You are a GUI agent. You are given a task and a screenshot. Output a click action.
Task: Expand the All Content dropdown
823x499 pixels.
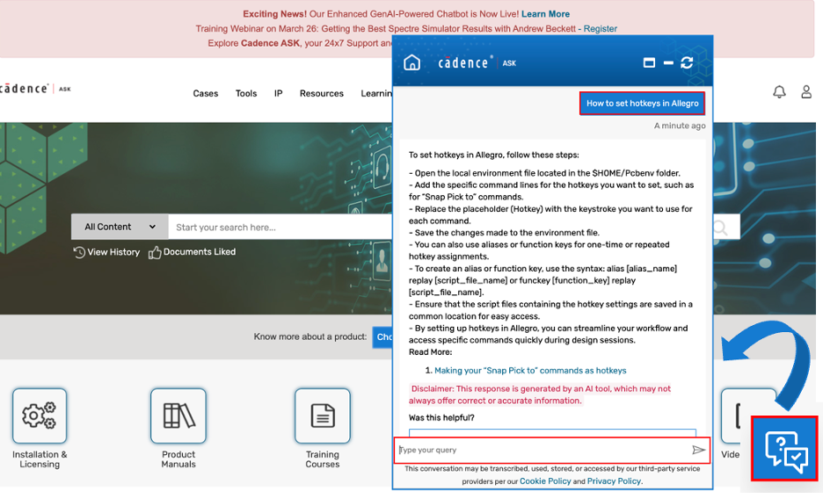(120, 227)
